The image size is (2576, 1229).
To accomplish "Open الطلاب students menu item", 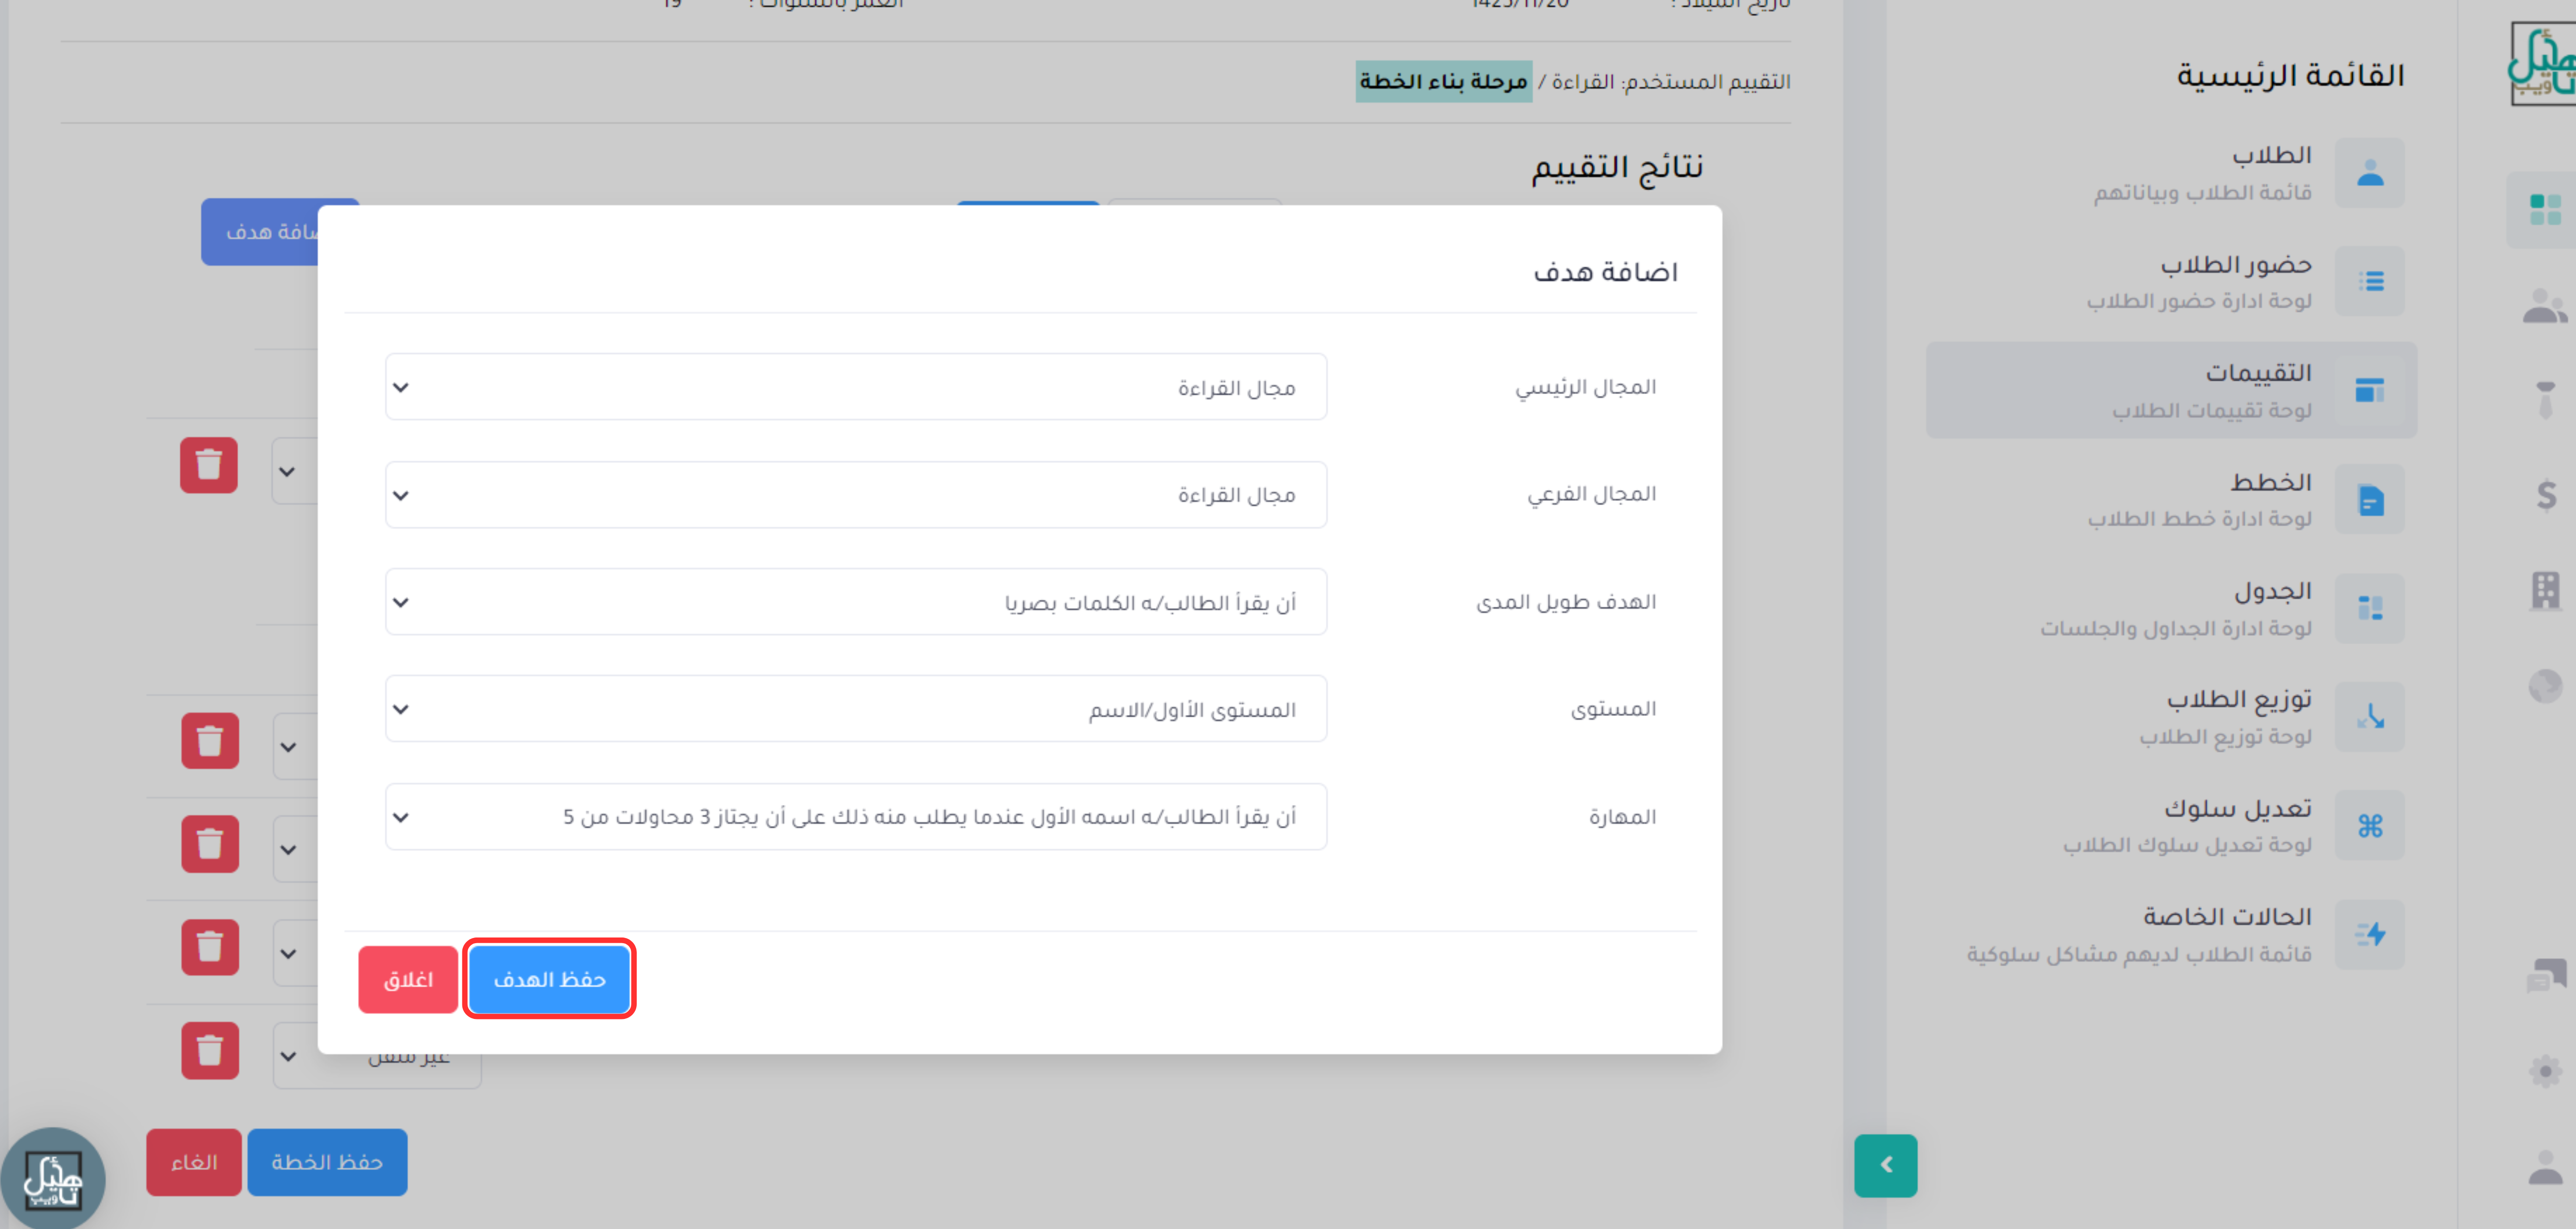I will [x=2170, y=172].
